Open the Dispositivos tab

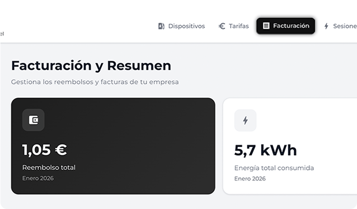[x=186, y=26]
